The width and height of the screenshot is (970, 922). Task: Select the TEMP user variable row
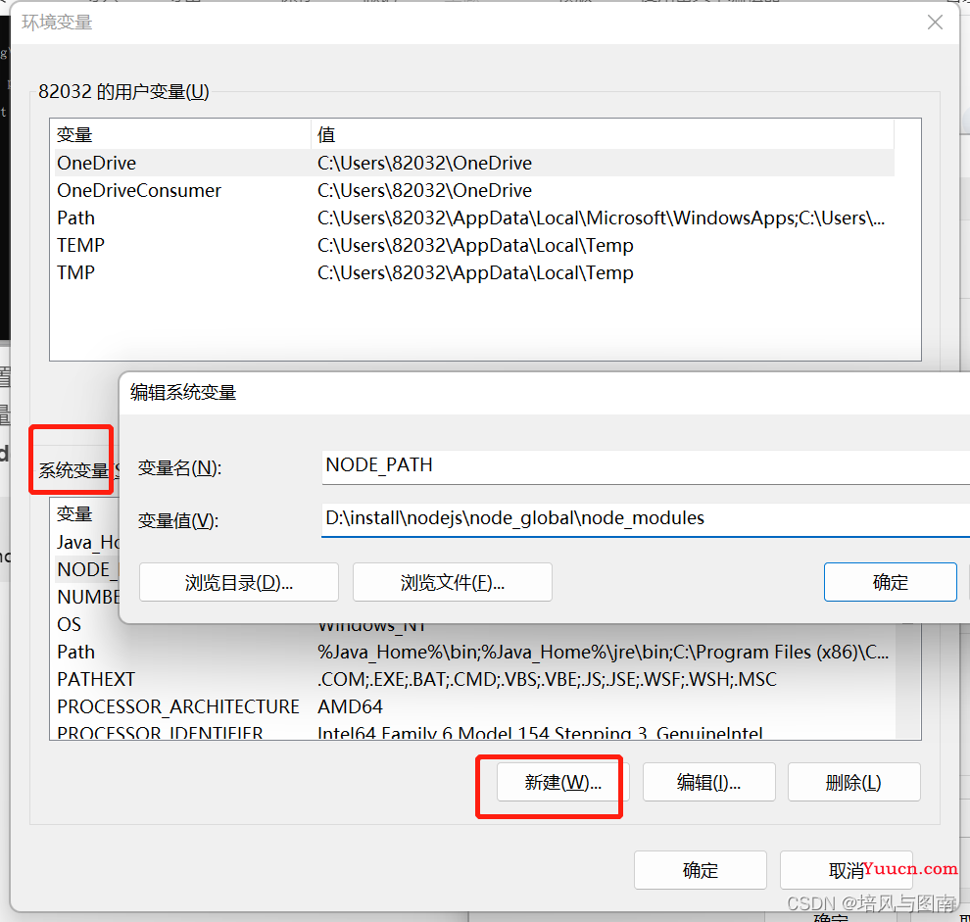(x=474, y=245)
